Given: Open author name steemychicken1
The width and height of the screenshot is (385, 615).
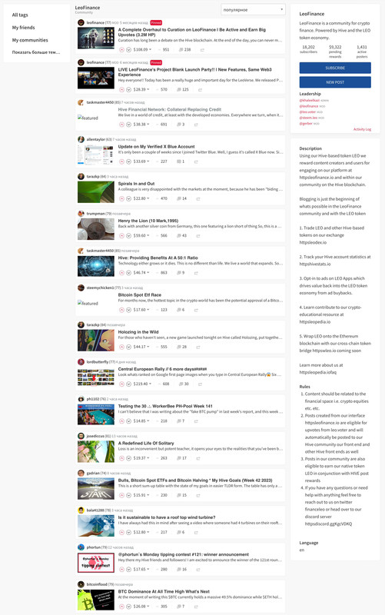Looking at the screenshot, I should (x=101, y=288).
